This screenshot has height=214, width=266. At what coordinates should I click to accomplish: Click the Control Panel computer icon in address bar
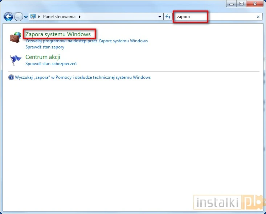[33, 17]
